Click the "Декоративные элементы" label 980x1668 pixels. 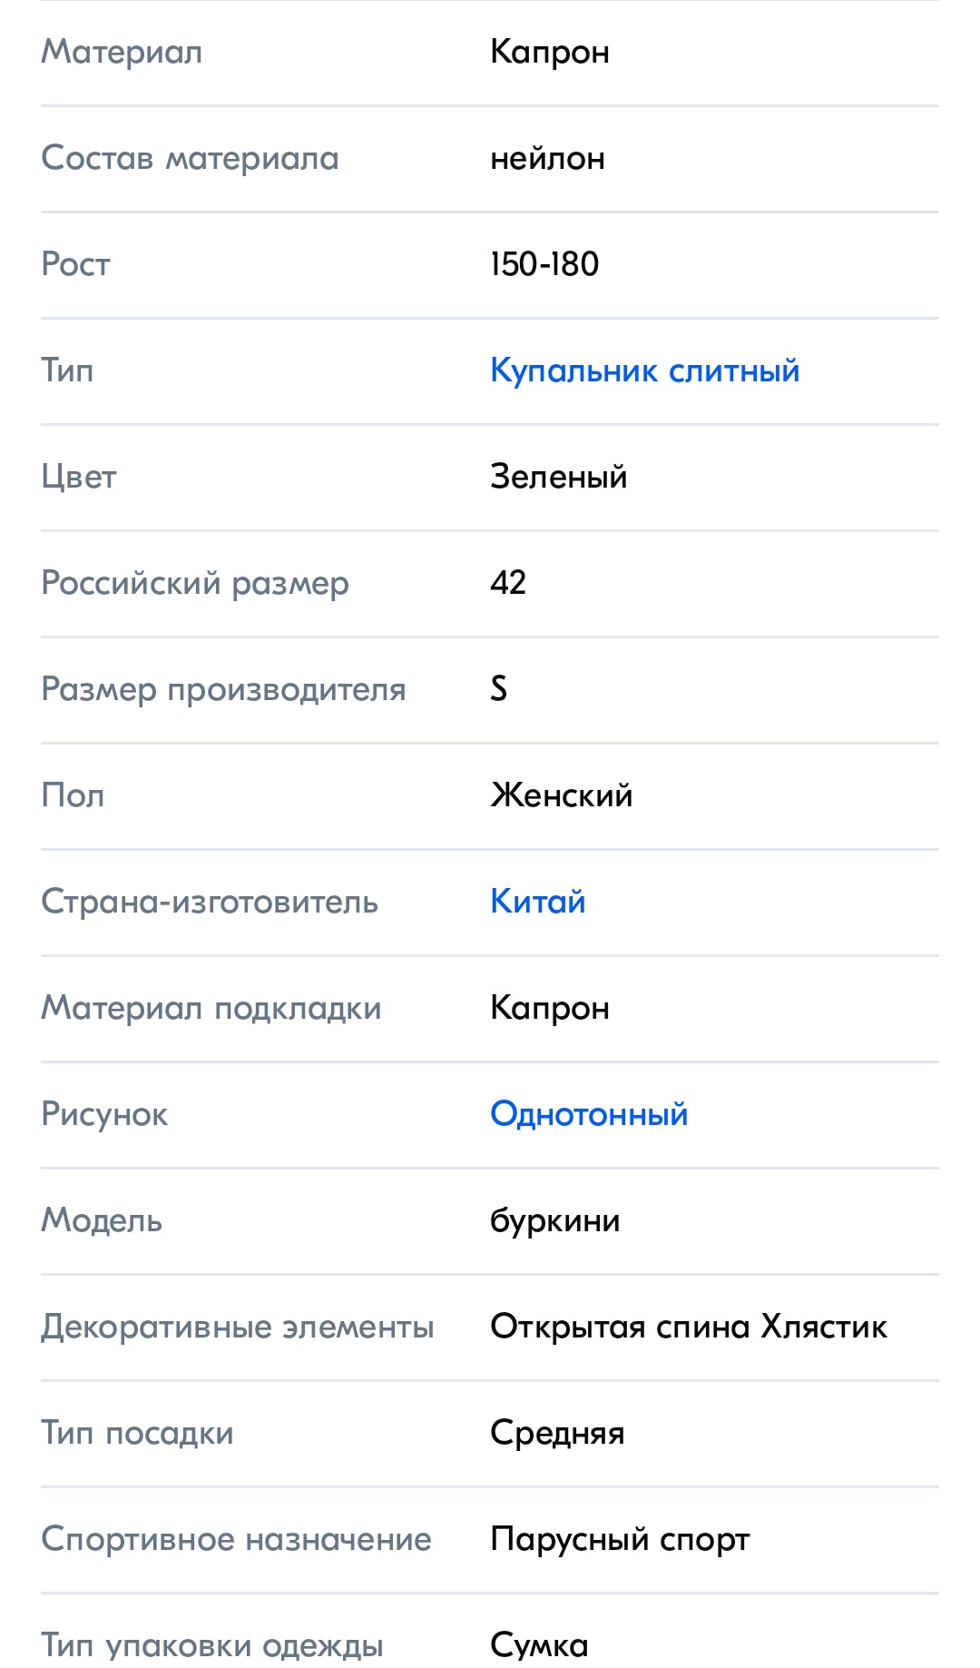[237, 1327]
